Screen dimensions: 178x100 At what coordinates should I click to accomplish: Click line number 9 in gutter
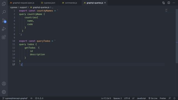tap(14, 38)
